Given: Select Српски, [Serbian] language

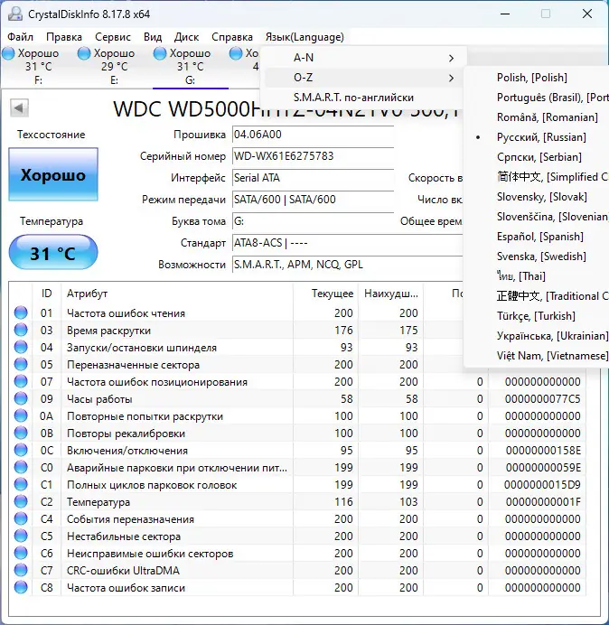Looking at the screenshot, I should 538,157.
